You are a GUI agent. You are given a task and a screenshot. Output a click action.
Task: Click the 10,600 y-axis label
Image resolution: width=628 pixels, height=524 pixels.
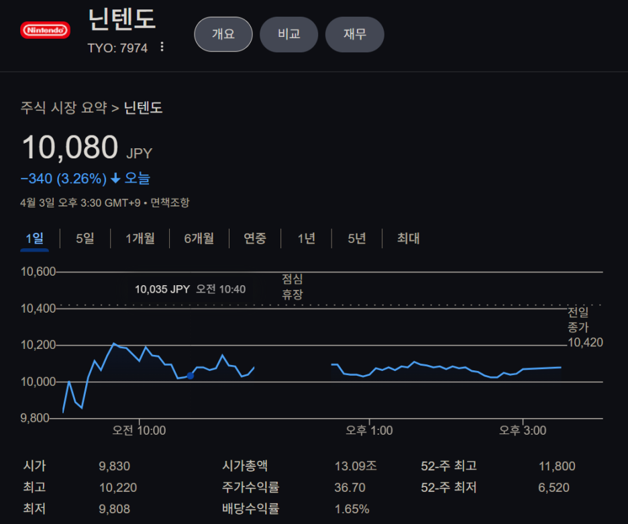[38, 272]
